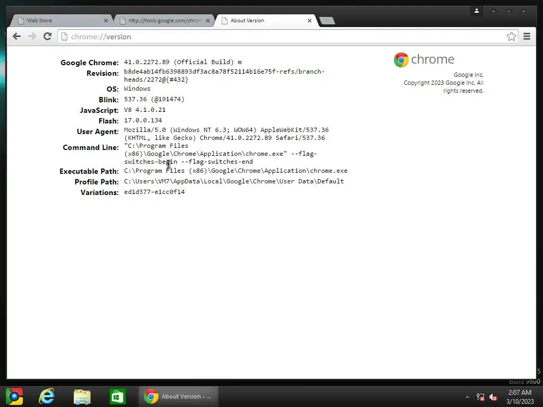This screenshot has width=543, height=407.
Task: Click the JavaScript value V8 4.1.0.21
Action: pyautogui.click(x=145, y=110)
